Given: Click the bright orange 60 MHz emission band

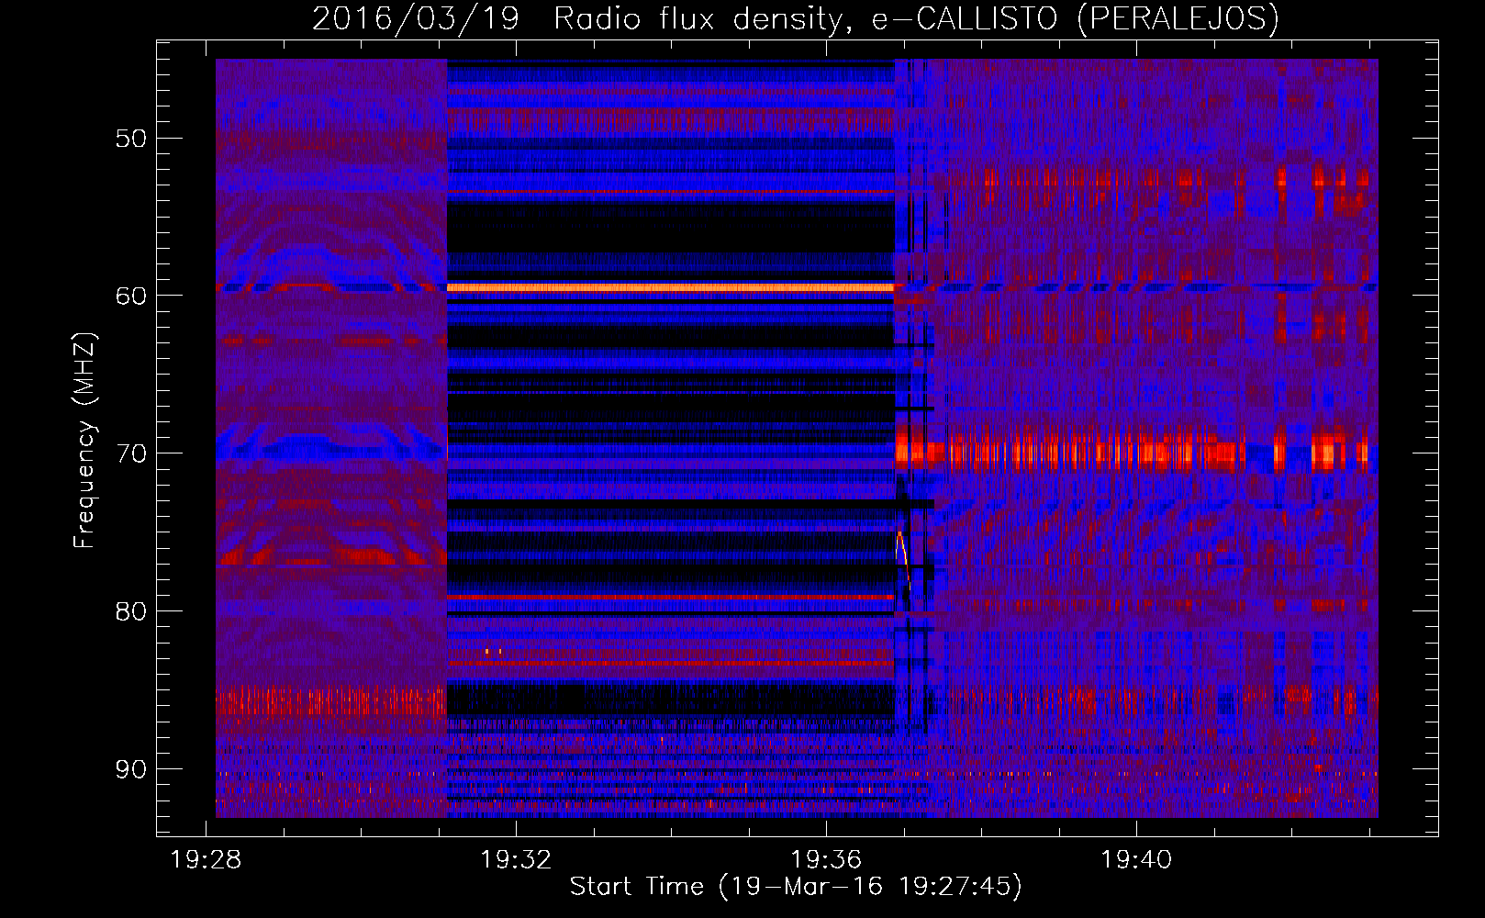Looking at the screenshot, I should [671, 287].
